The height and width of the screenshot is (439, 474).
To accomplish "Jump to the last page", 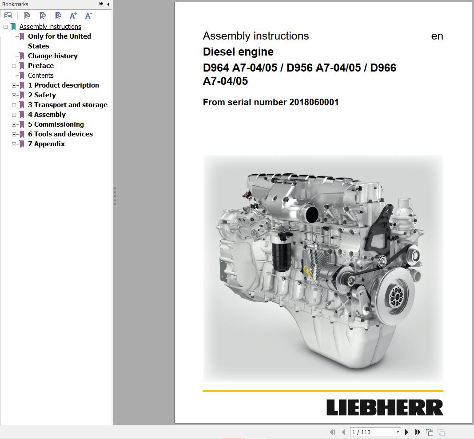I will pyautogui.click(x=418, y=432).
